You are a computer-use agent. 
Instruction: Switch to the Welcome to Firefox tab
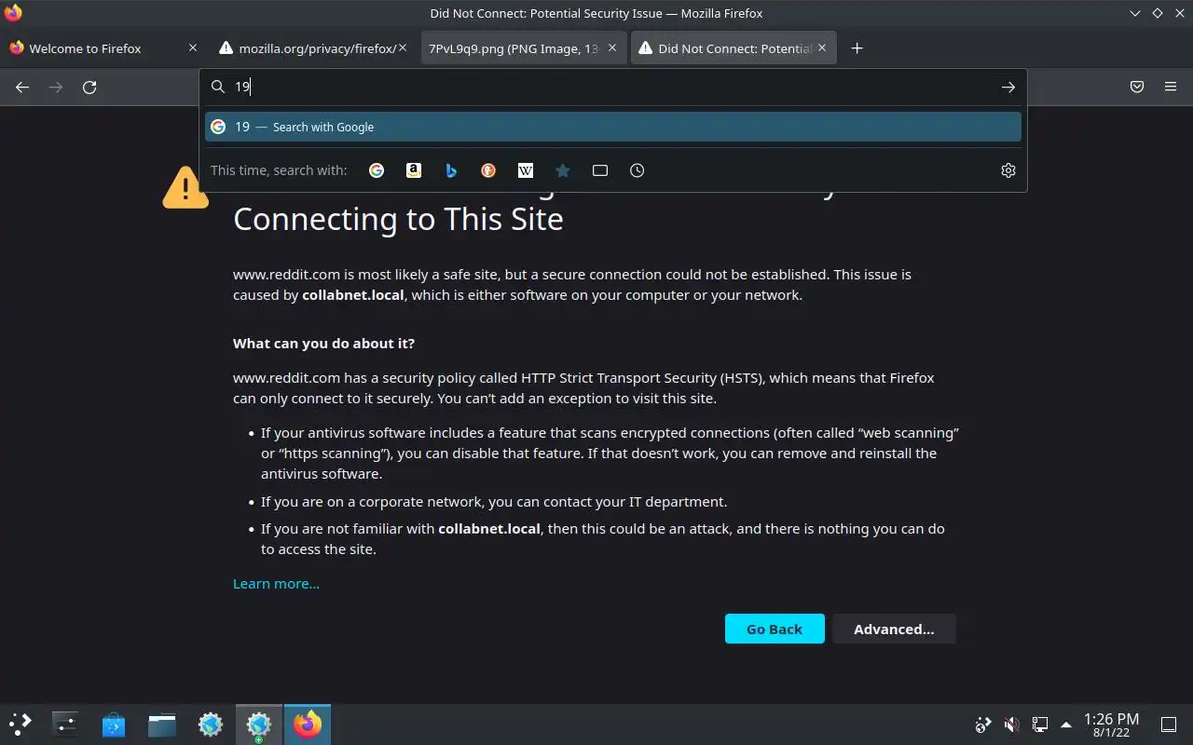pyautogui.click(x=103, y=47)
